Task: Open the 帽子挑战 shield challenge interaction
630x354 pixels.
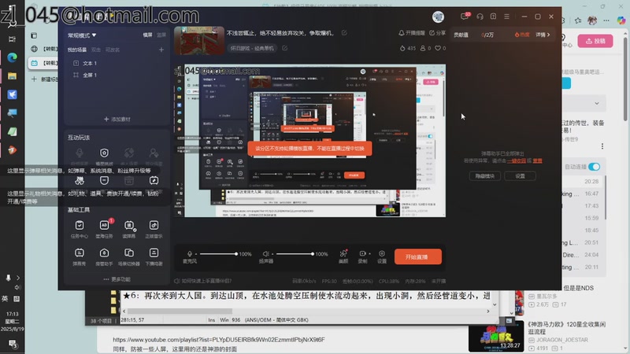Action: [x=104, y=157]
